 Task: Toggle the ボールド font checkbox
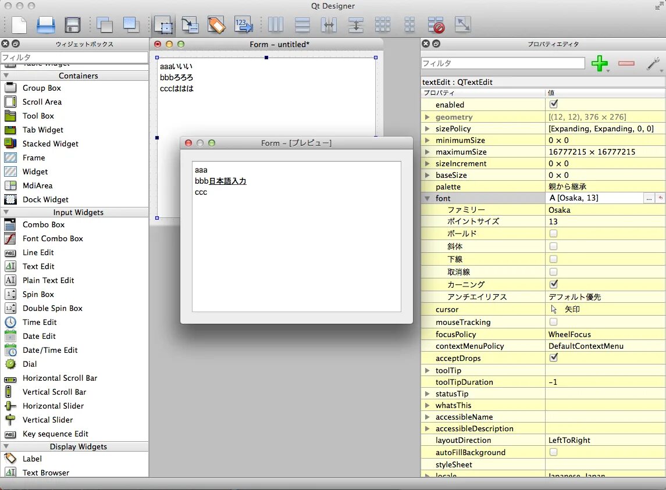click(553, 234)
